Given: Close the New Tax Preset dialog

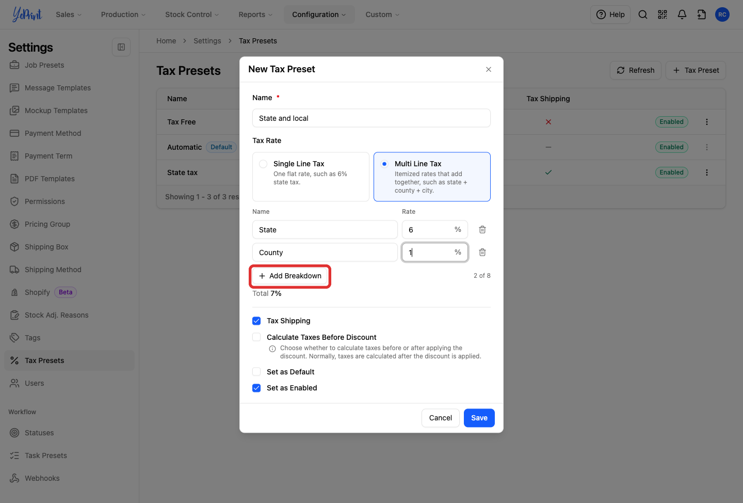Looking at the screenshot, I should pos(489,70).
